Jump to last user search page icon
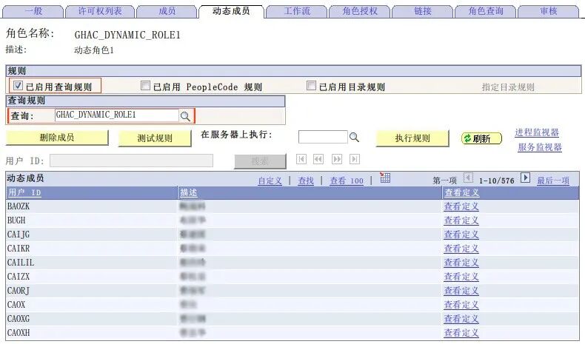The height and width of the screenshot is (344, 585). (x=355, y=159)
